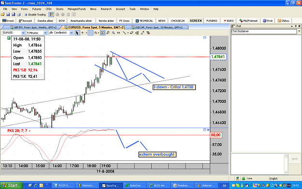Screen dimensions: 302x189
Task: Open the Candlestick chart type dropdown
Action: 71,33
